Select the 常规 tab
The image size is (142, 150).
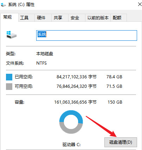coord(9,17)
